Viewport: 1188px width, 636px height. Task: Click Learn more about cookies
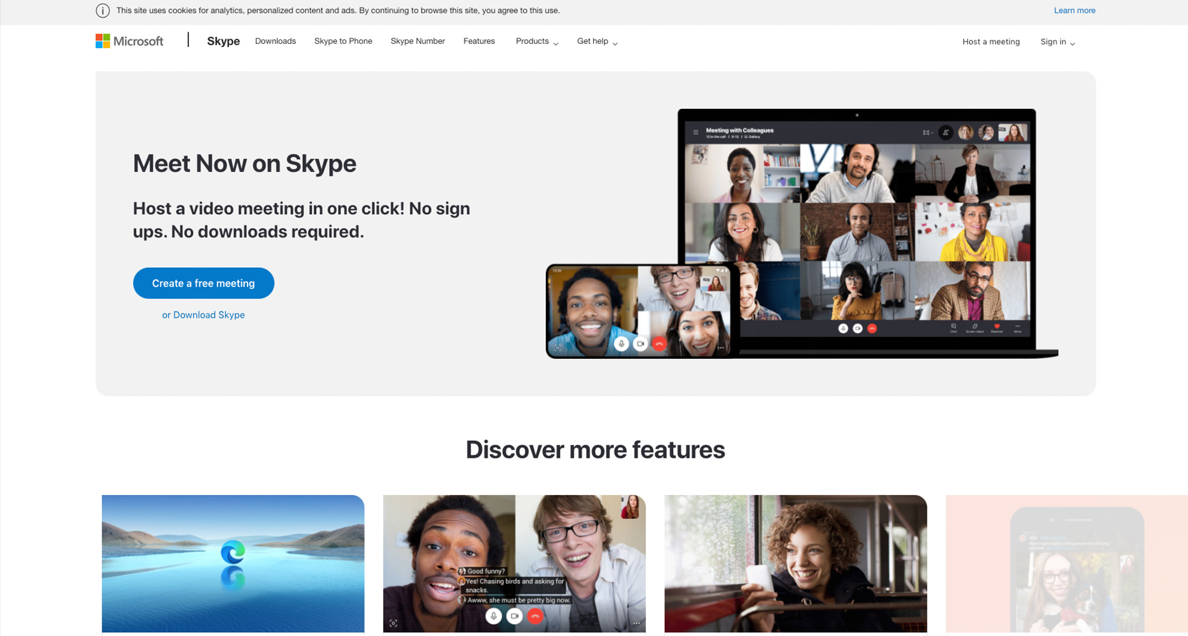coord(1075,11)
